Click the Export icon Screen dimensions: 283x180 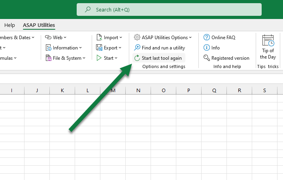click(99, 47)
